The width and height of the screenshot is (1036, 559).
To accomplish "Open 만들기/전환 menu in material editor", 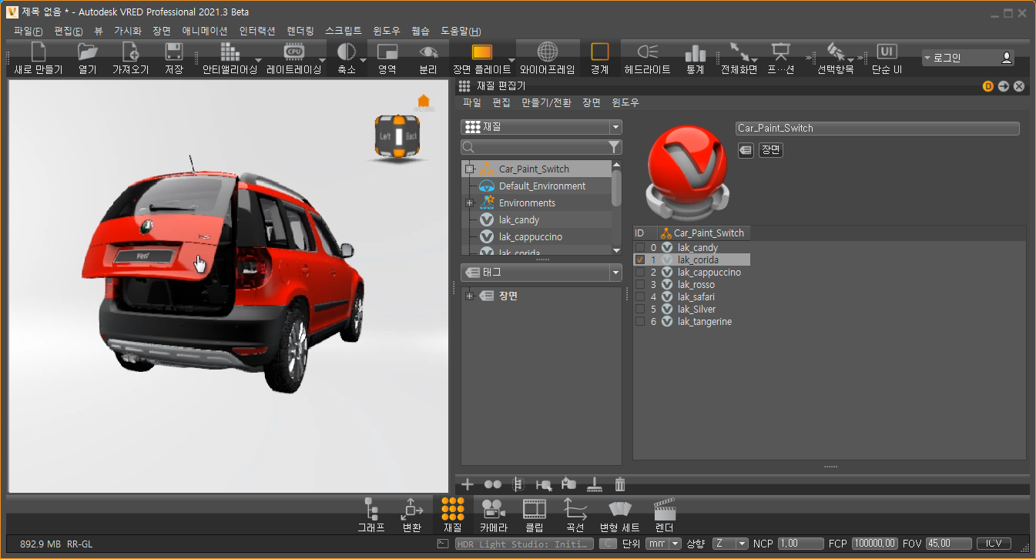I will click(x=546, y=102).
